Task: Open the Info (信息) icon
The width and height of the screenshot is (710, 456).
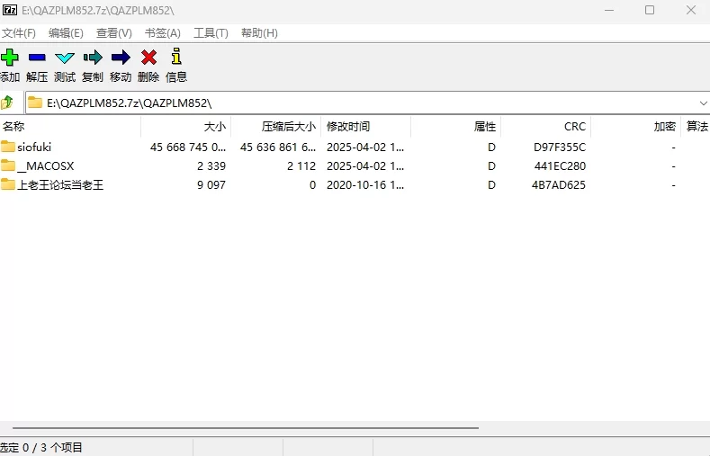Action: tap(176, 58)
